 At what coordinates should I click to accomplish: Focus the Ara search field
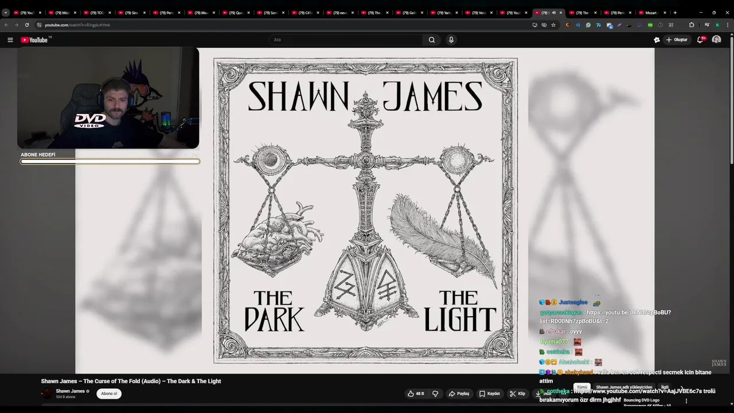[x=346, y=40]
